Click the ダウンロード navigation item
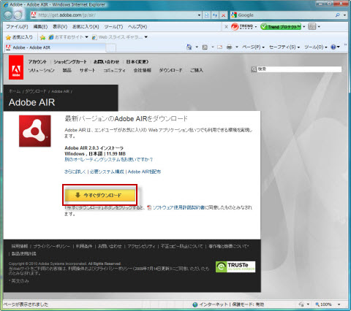 coord(170,70)
